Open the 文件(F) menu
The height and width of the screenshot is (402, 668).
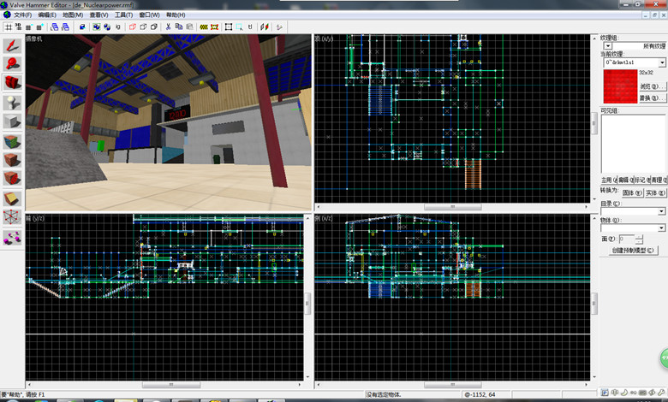tap(22, 15)
